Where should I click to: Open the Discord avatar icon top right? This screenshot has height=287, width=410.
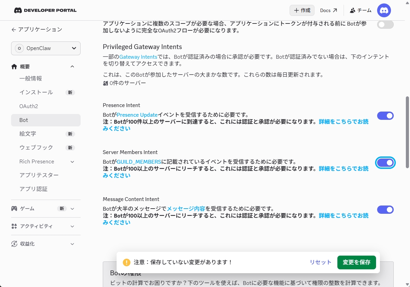pyautogui.click(x=384, y=10)
